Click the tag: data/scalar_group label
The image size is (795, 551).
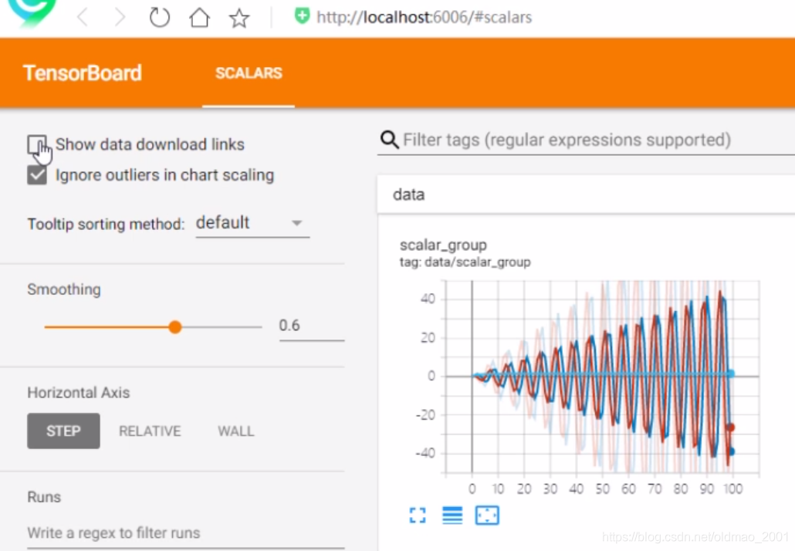[x=465, y=262]
